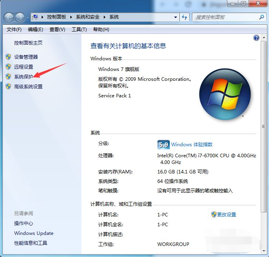Select 控制面板 in the address bar
Viewport: 269px width, 257px height.
57,17
